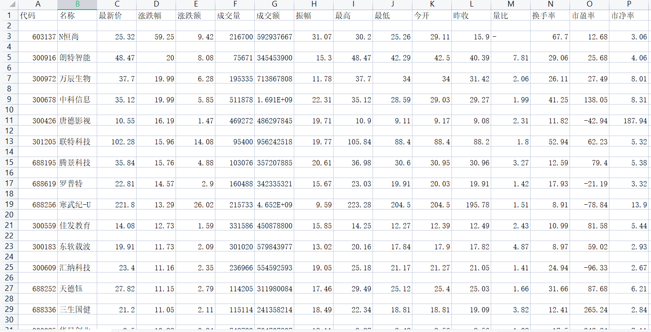
Task: Click the 市盈率 header cell
Action: pos(590,15)
